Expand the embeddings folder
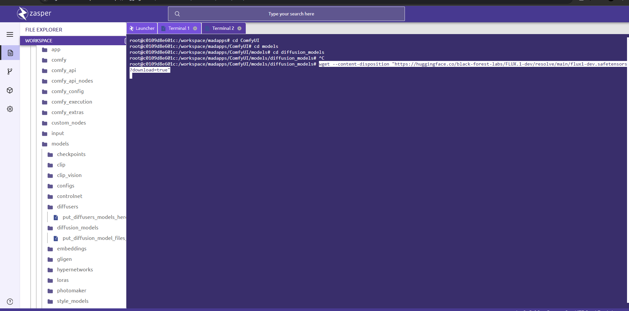This screenshot has width=629, height=311. (72, 249)
